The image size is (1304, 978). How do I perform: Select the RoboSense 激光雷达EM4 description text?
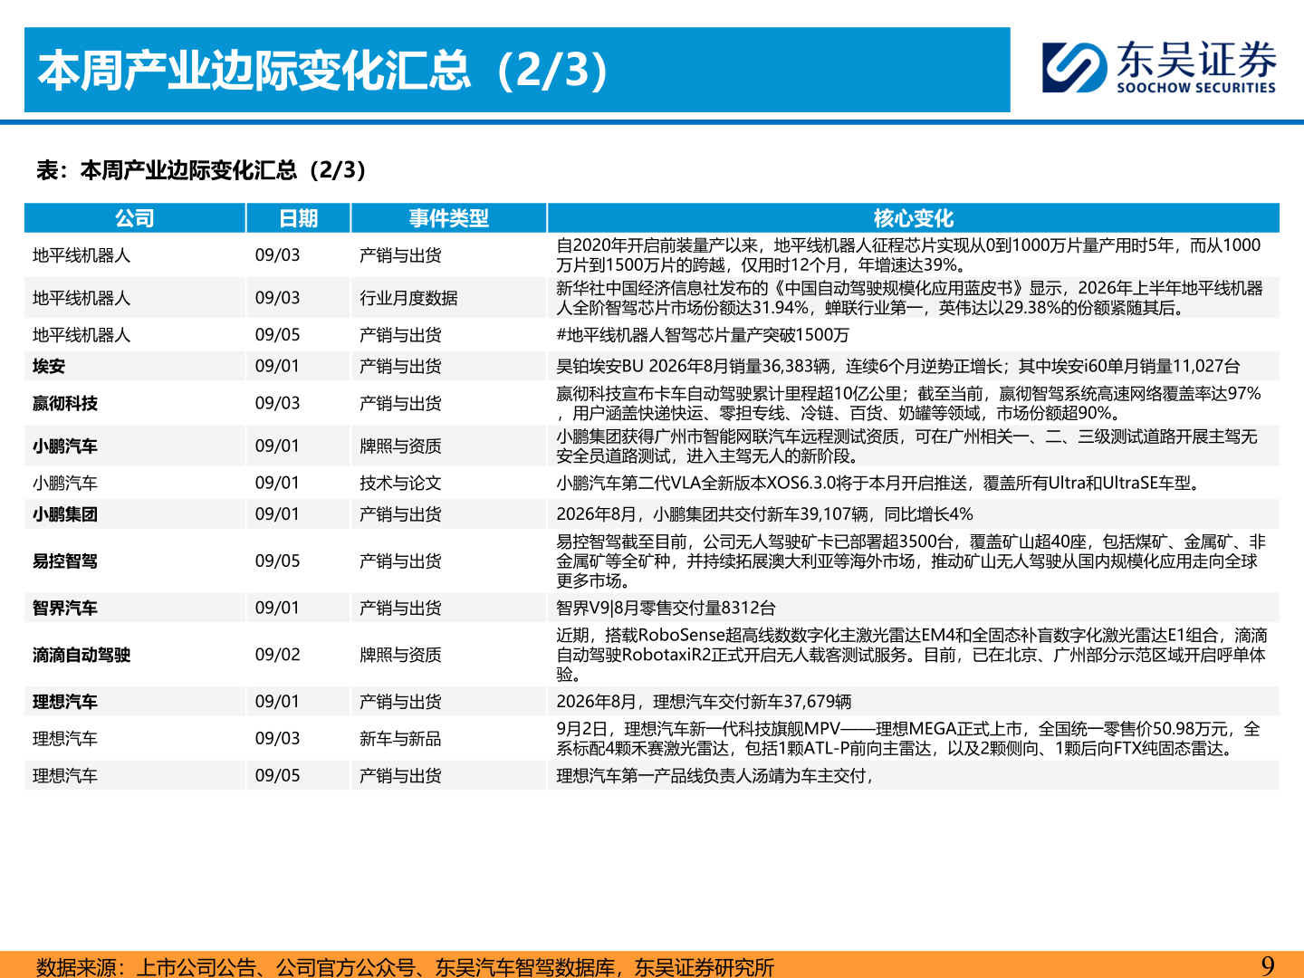(x=912, y=655)
